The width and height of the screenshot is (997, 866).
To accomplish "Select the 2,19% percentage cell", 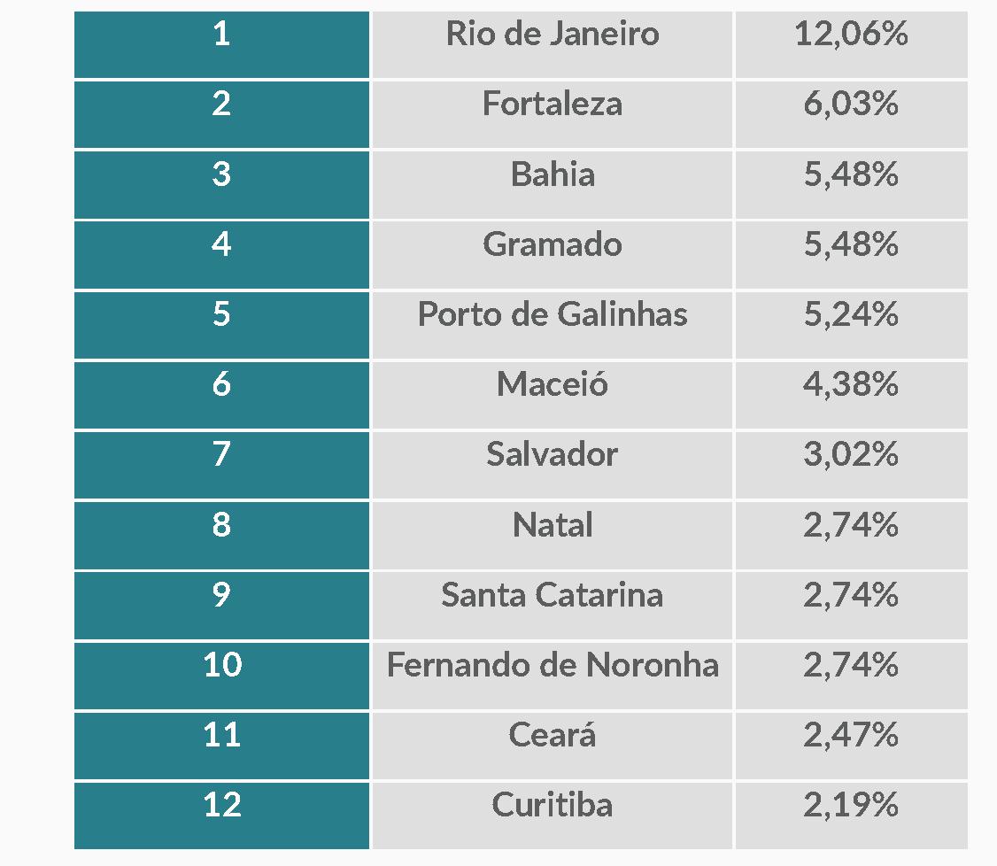I will [852, 816].
